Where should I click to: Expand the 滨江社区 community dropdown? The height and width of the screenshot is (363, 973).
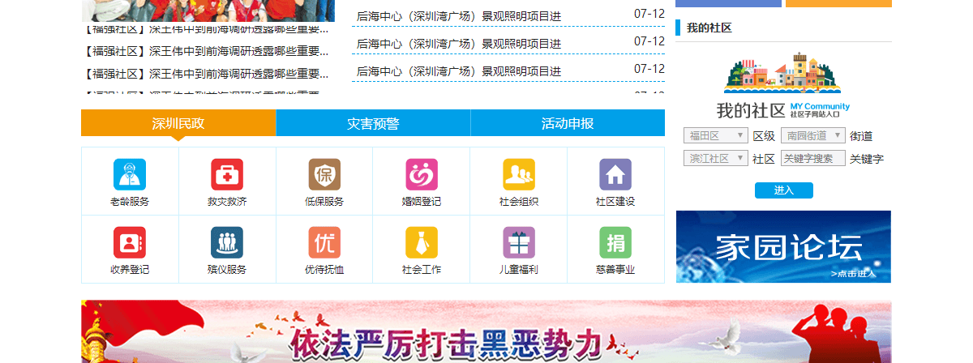[x=715, y=158]
